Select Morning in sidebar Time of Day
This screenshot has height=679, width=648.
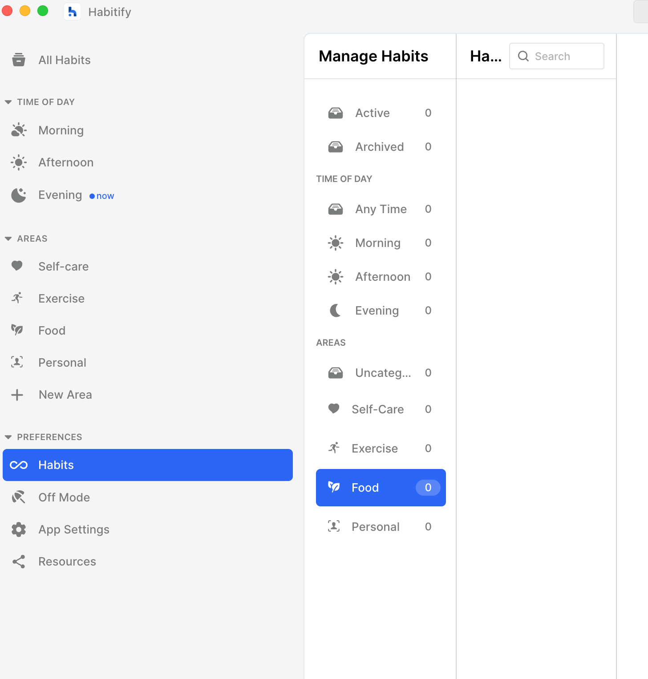point(148,130)
